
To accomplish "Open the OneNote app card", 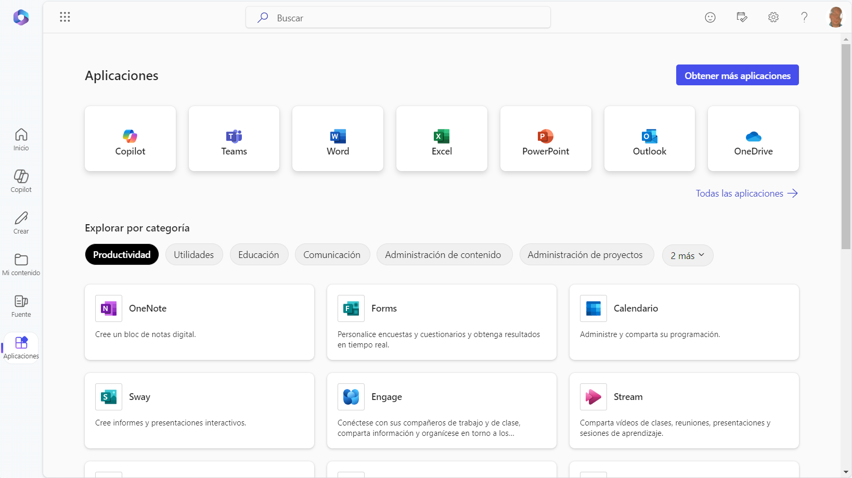I will click(x=200, y=322).
